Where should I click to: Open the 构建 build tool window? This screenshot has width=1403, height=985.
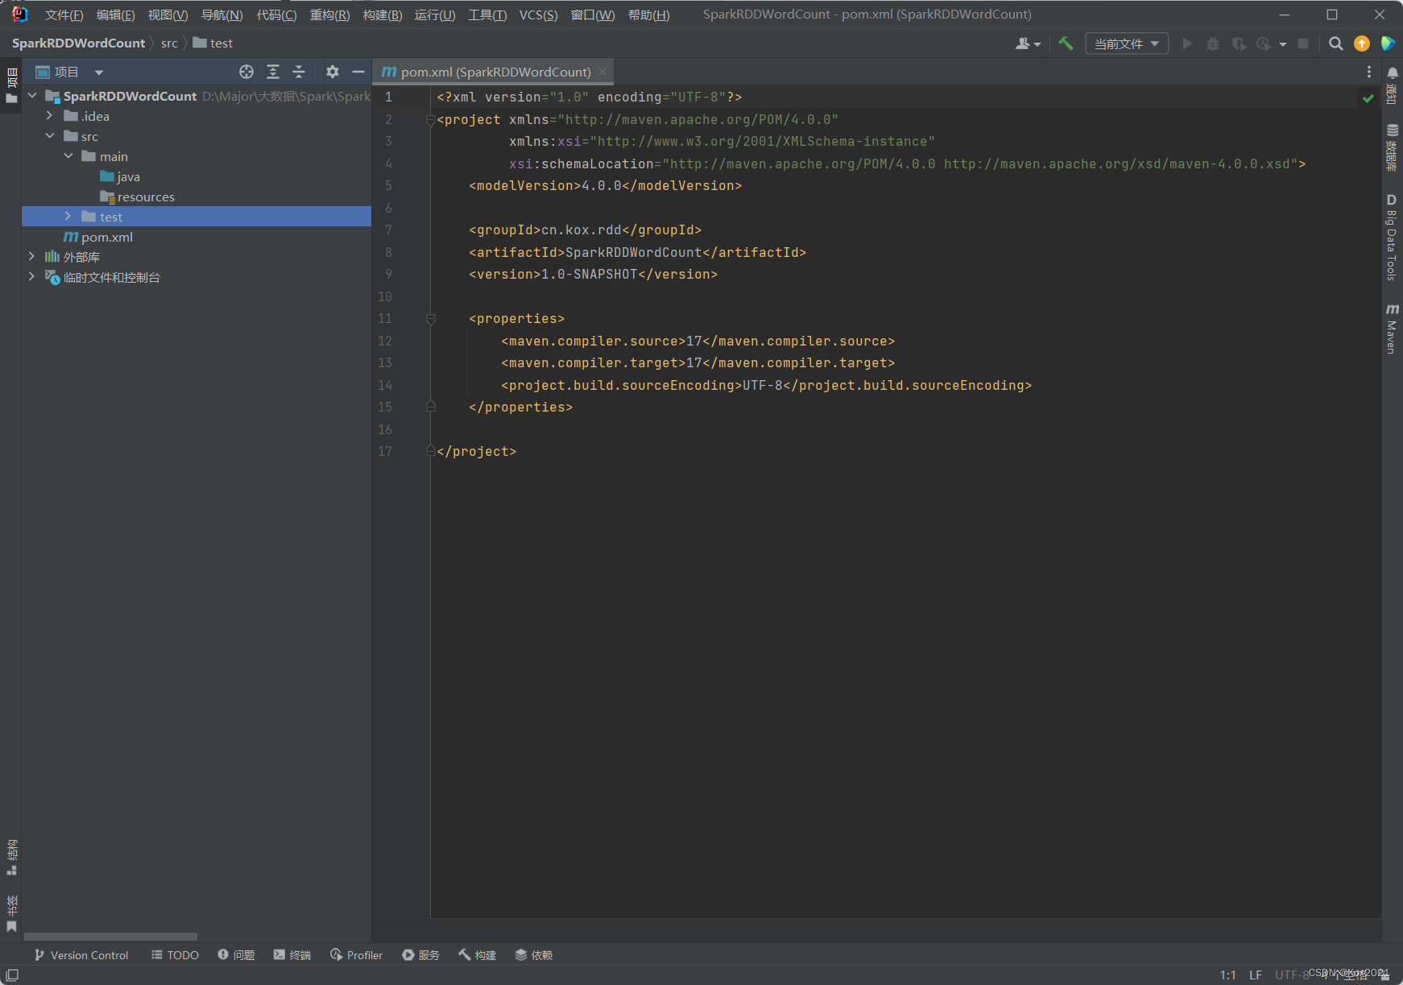tap(478, 955)
